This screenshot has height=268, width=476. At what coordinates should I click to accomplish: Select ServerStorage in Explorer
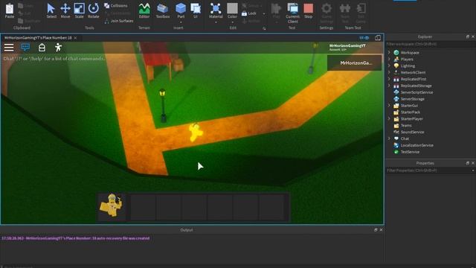click(x=412, y=99)
